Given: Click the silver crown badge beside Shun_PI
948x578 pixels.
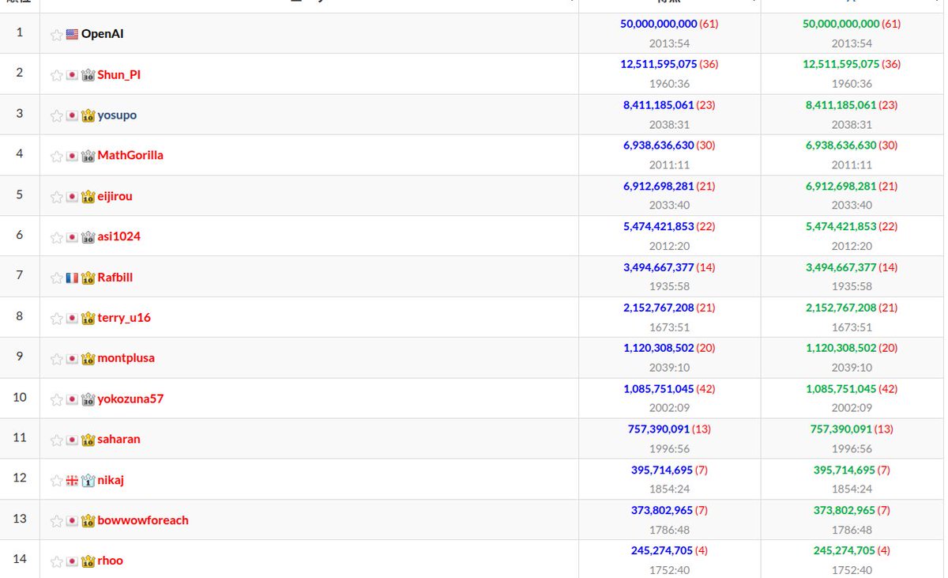Looking at the screenshot, I should pos(88,75).
